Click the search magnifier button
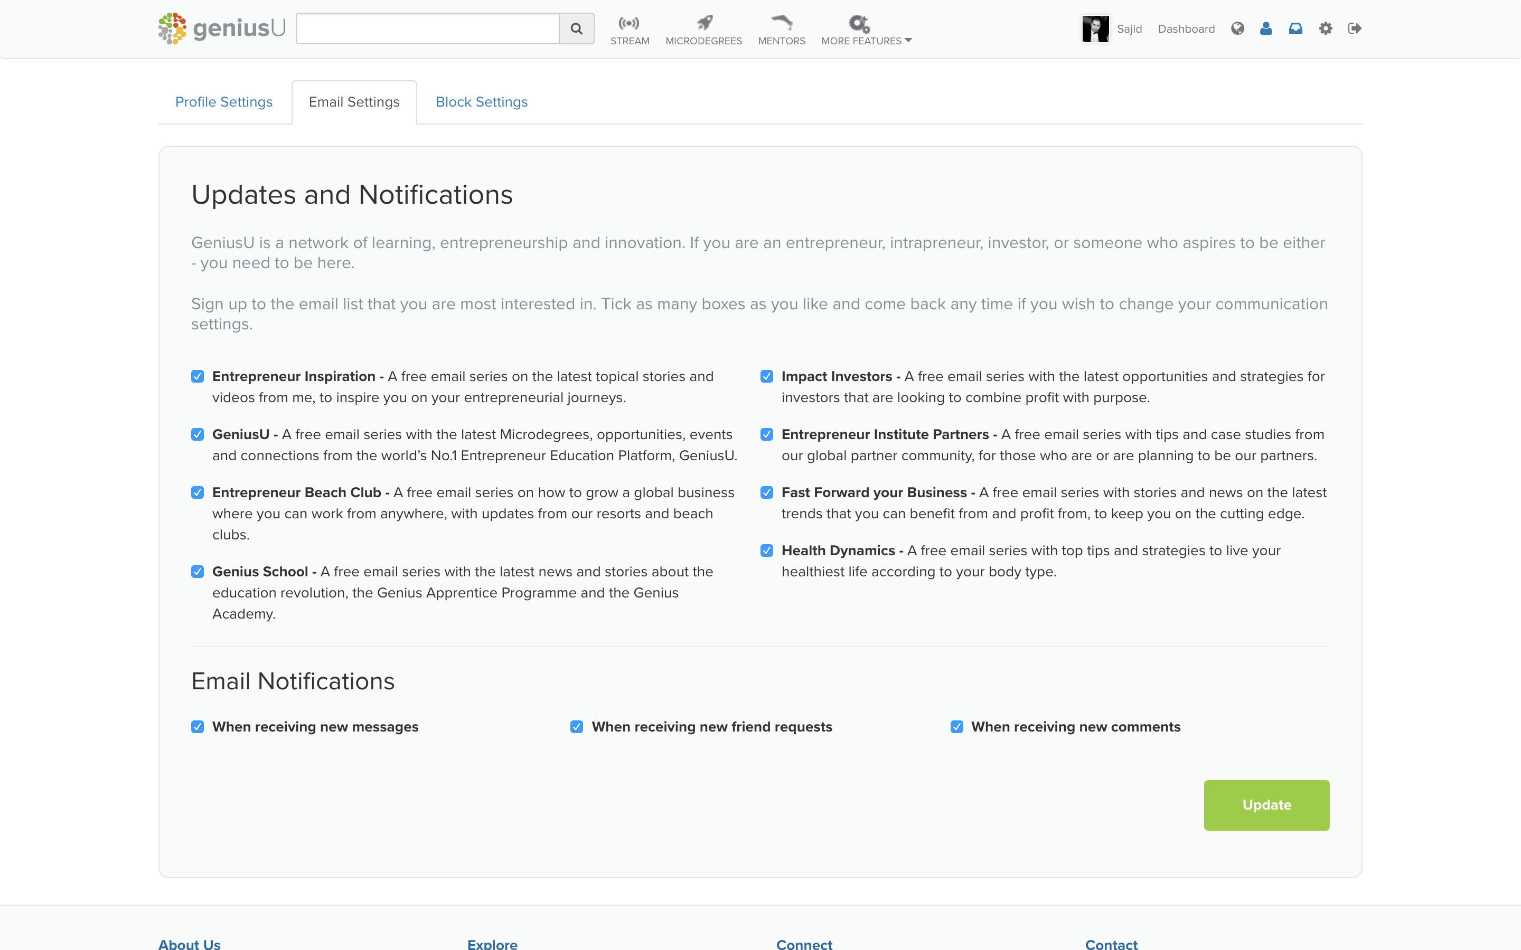 click(x=576, y=28)
